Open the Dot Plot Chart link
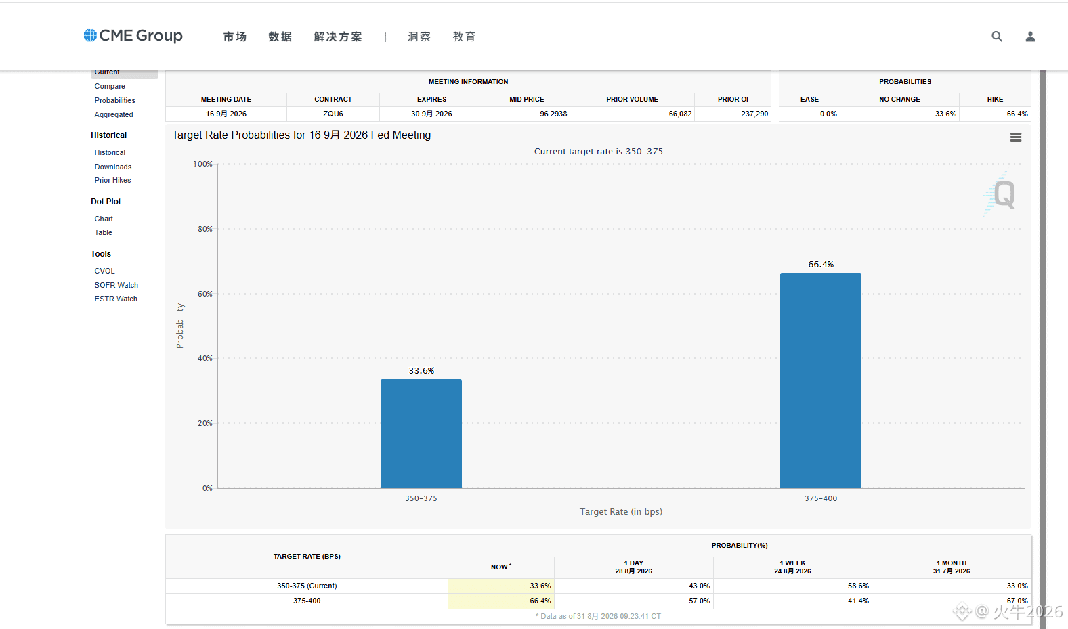This screenshot has height=629, width=1068. pos(104,219)
